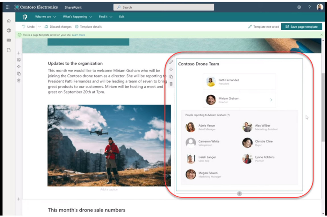Add a new section above text
This screenshot has height=217, width=327.
(x=19, y=53)
